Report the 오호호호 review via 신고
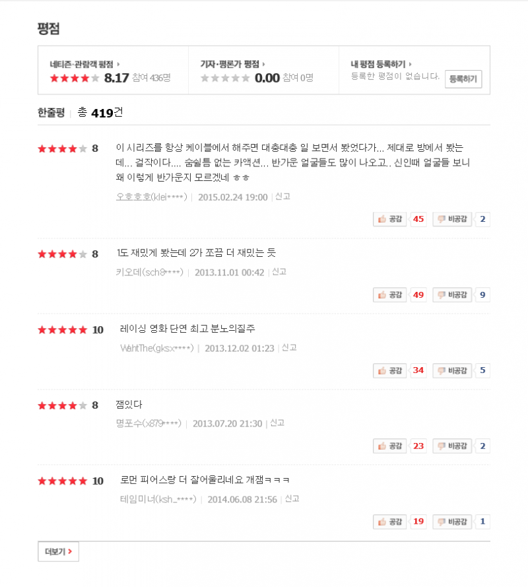Image resolution: width=528 pixels, height=587 pixels. (x=283, y=197)
